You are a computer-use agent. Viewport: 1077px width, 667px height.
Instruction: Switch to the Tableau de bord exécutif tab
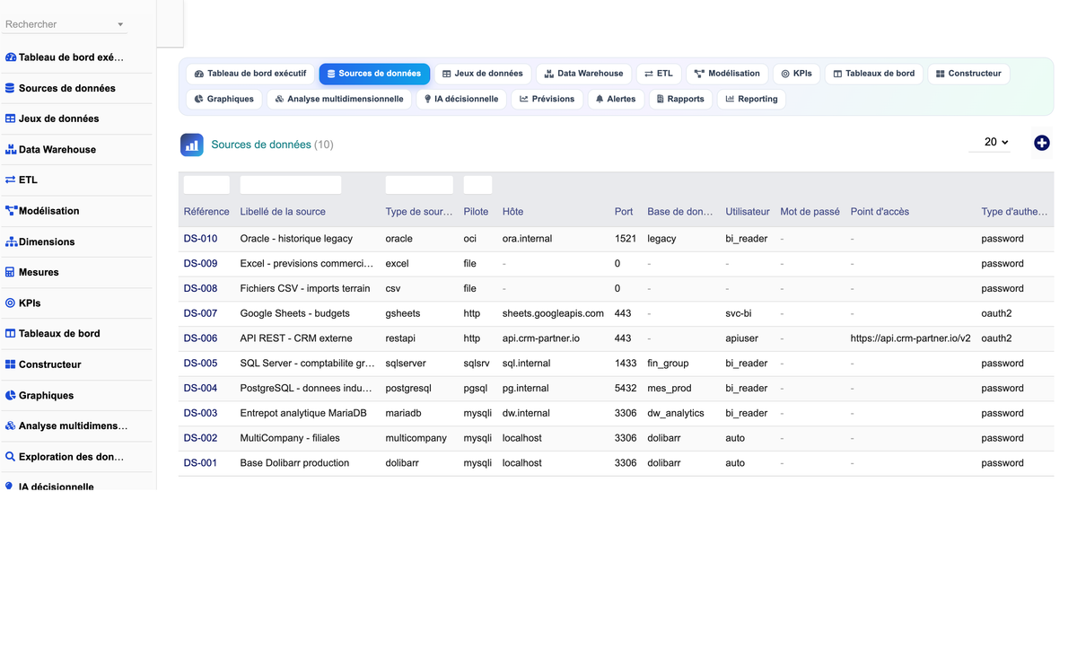(x=250, y=74)
